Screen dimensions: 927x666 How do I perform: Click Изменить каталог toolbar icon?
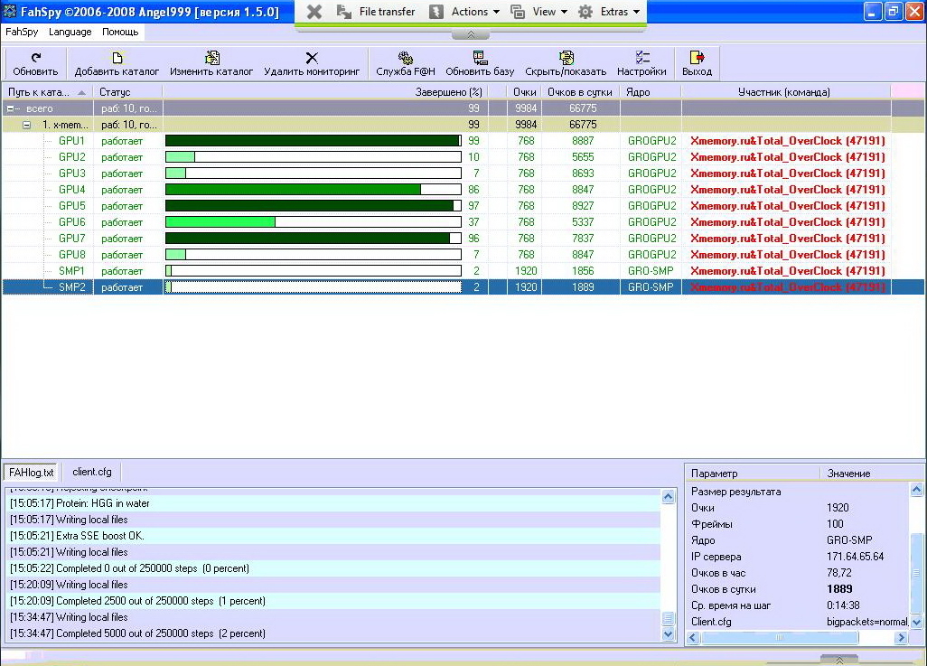coord(211,58)
